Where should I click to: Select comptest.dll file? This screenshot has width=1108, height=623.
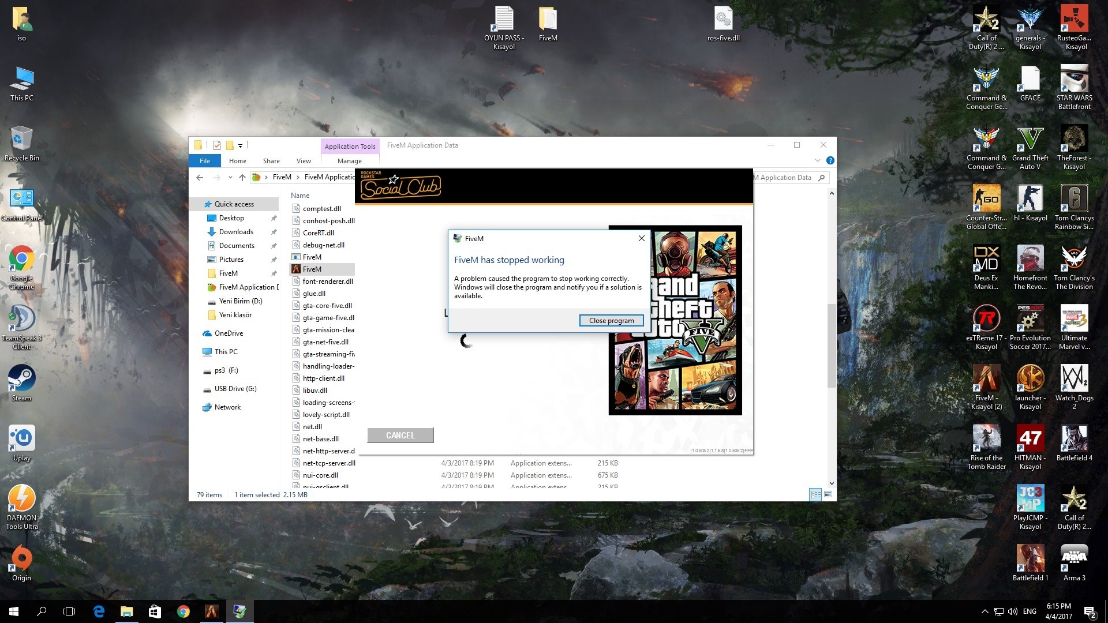coord(322,209)
